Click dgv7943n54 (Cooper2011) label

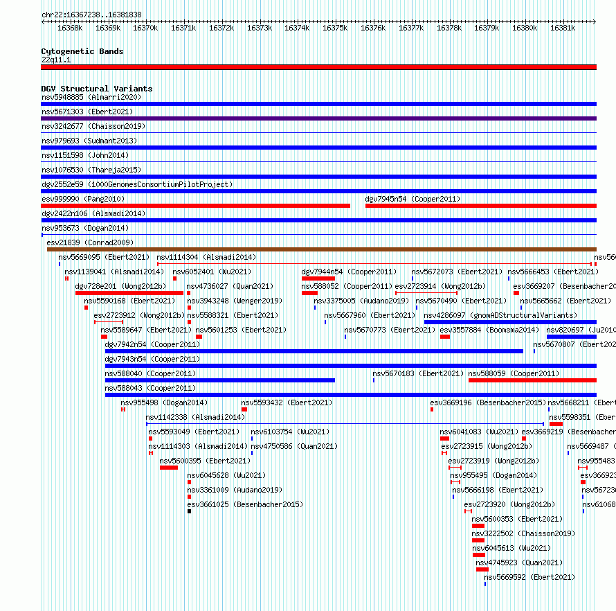(152, 359)
